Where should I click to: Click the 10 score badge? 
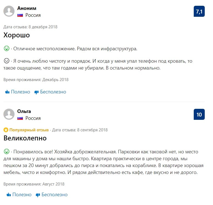199,114
